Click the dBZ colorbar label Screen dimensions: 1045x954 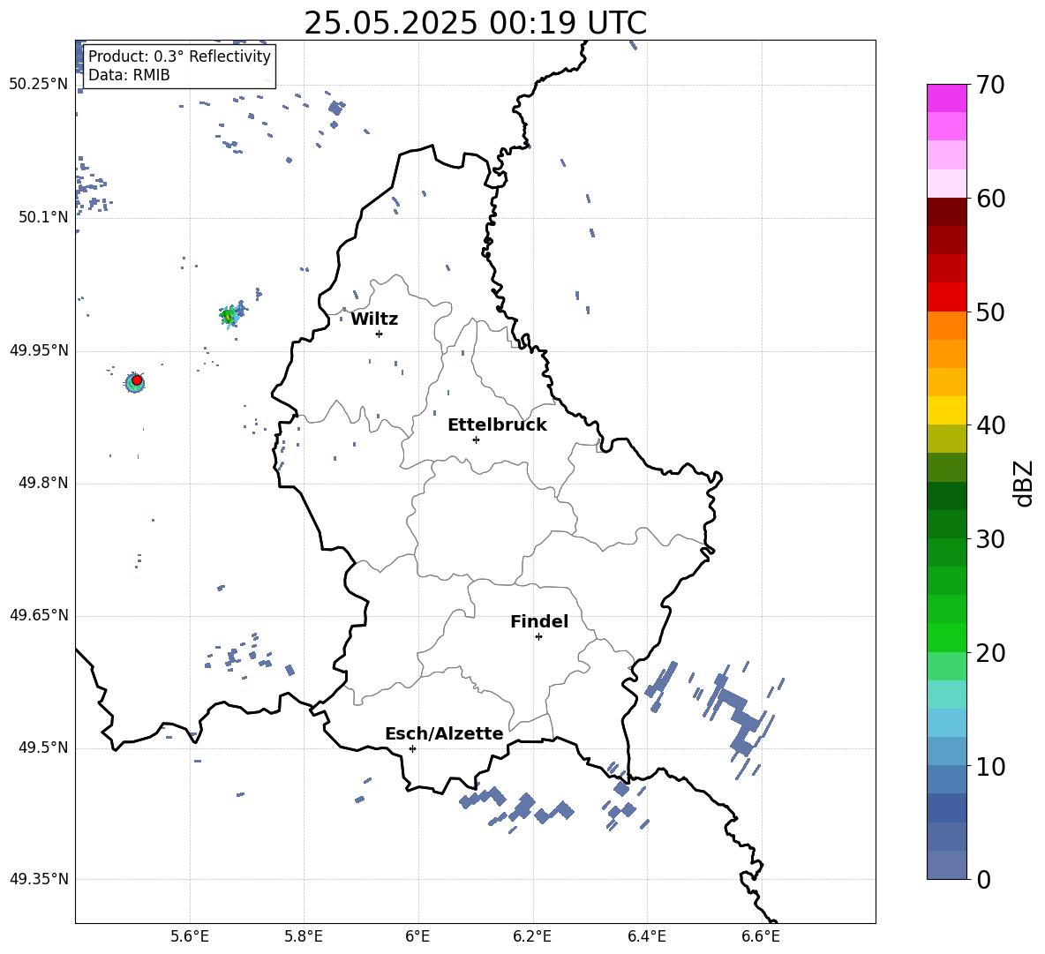pyautogui.click(x=1024, y=483)
